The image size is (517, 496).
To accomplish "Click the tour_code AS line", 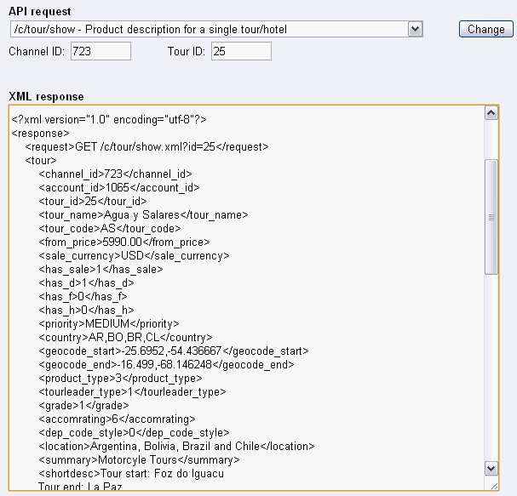I will [x=110, y=228].
